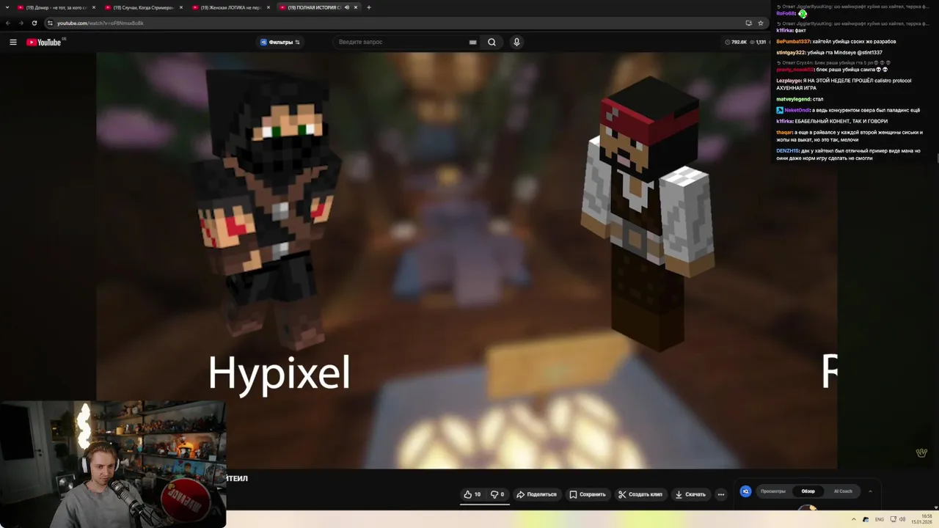Open more actions three-dots menu
This screenshot has height=528, width=939.
(721, 494)
